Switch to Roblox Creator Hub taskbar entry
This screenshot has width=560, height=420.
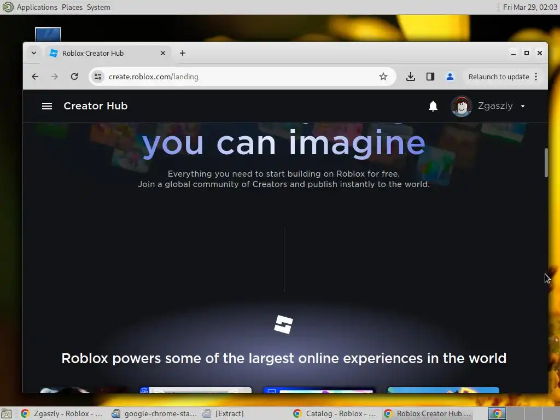click(x=428, y=413)
